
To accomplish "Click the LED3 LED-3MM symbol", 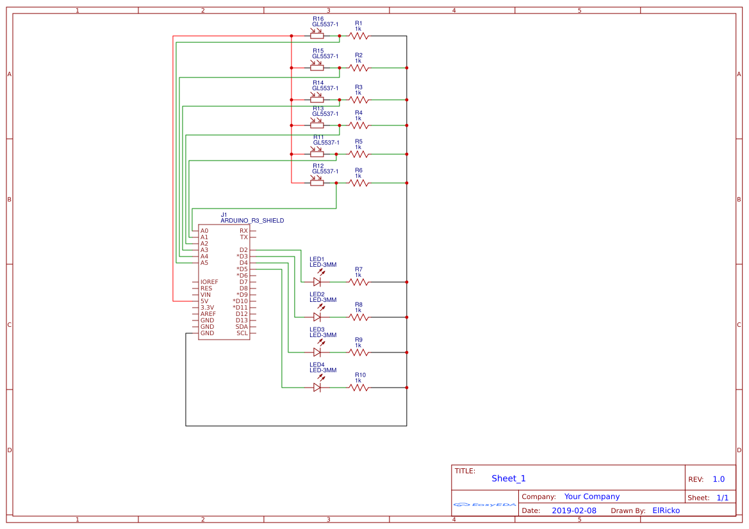I will tap(318, 351).
